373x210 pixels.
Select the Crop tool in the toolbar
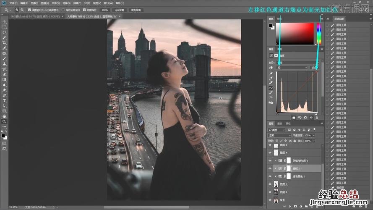click(4, 43)
